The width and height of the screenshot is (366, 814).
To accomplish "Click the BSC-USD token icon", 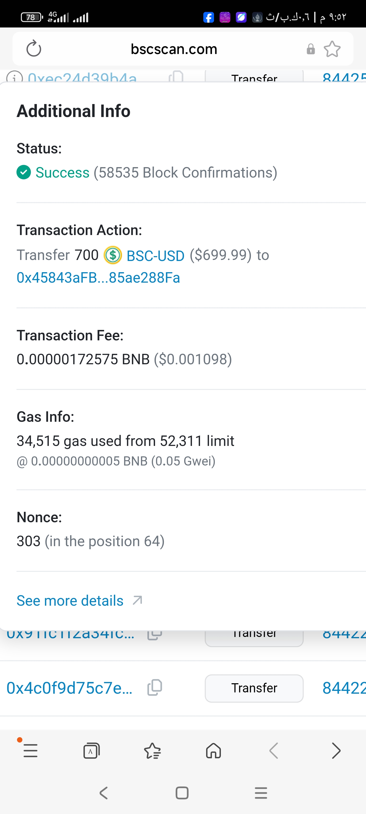I will point(113,255).
